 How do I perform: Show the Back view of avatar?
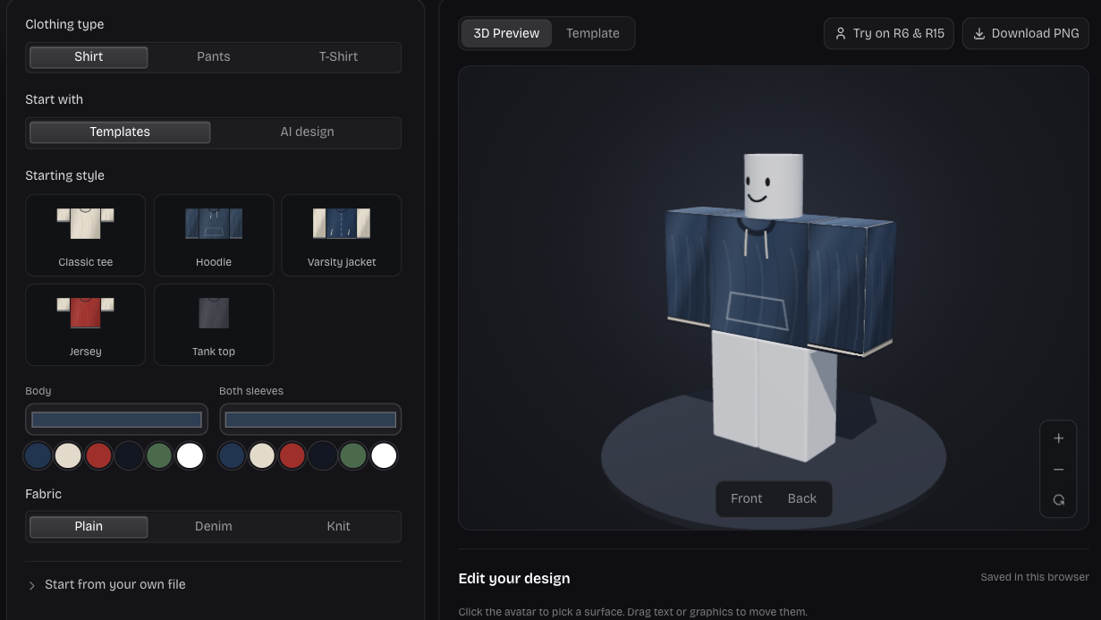pos(802,498)
